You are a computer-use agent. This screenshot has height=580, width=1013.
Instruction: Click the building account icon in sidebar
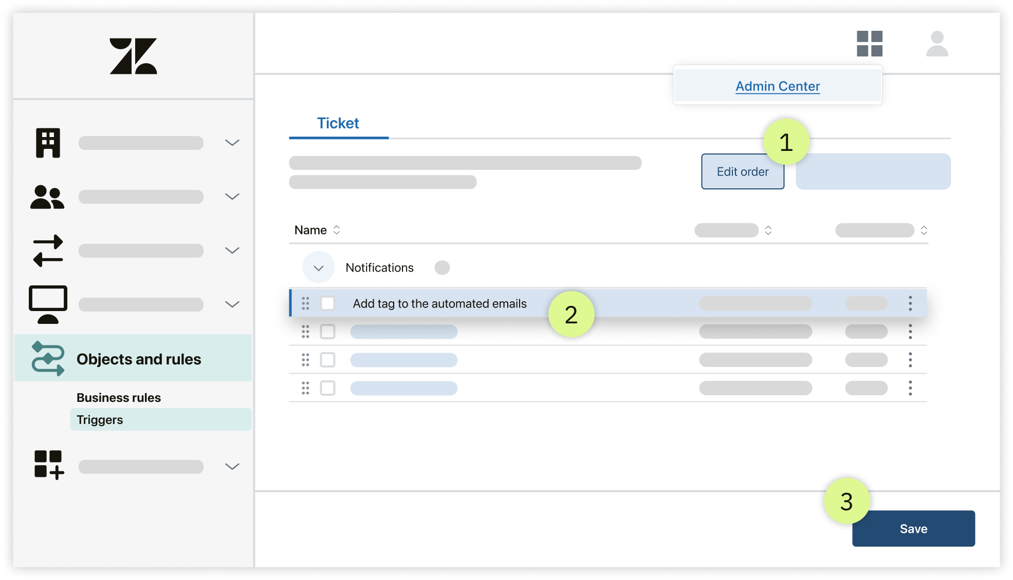[x=48, y=143]
